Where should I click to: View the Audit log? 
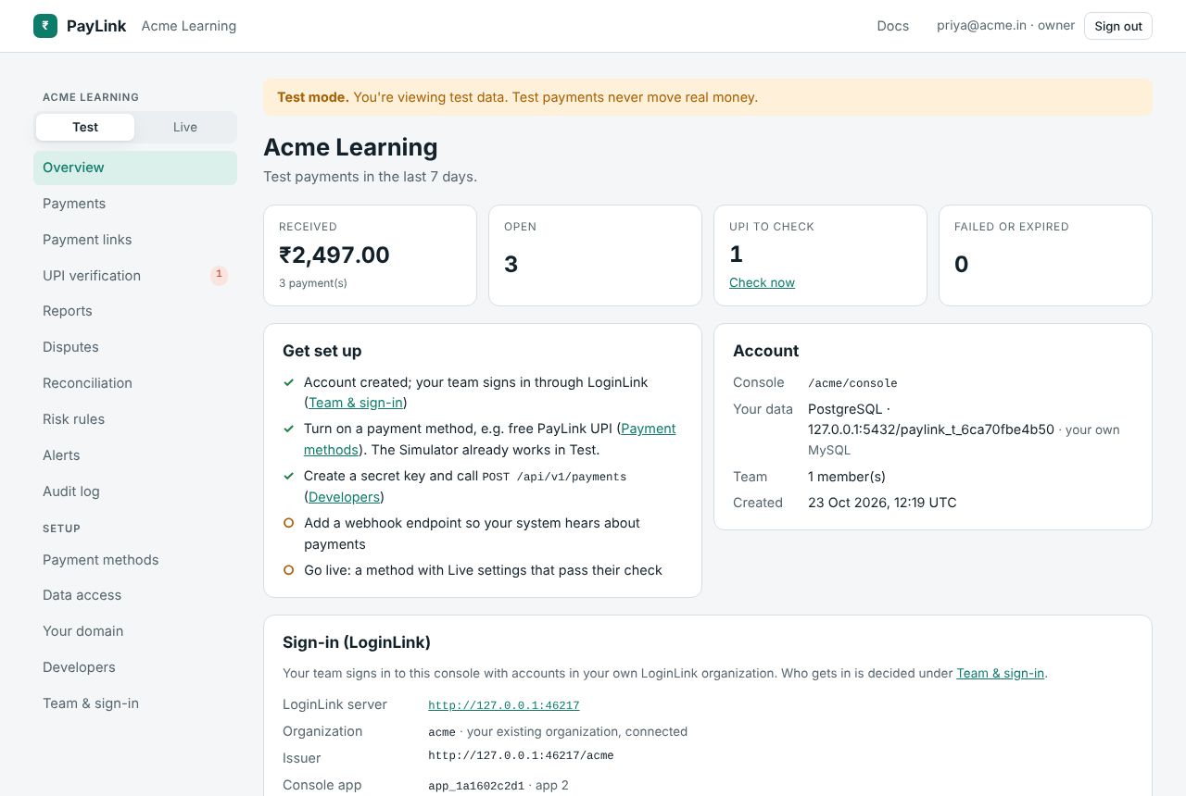point(135,491)
